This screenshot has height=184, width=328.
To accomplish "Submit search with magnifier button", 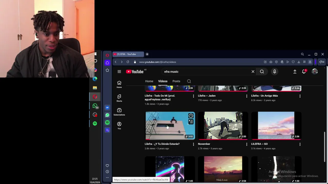I will [262, 72].
